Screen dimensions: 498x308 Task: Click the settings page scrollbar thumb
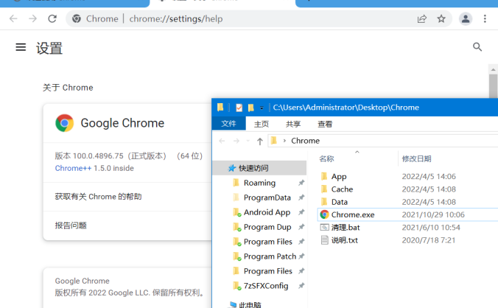[x=493, y=86]
